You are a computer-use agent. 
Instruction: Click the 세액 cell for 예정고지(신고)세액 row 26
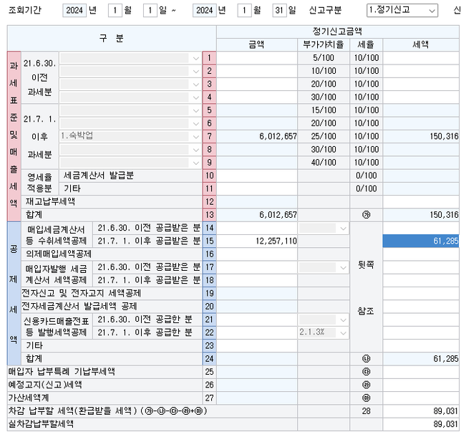coord(421,385)
